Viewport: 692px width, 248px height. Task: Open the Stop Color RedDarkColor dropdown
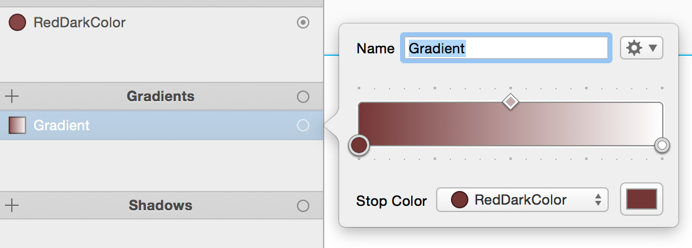pos(522,200)
